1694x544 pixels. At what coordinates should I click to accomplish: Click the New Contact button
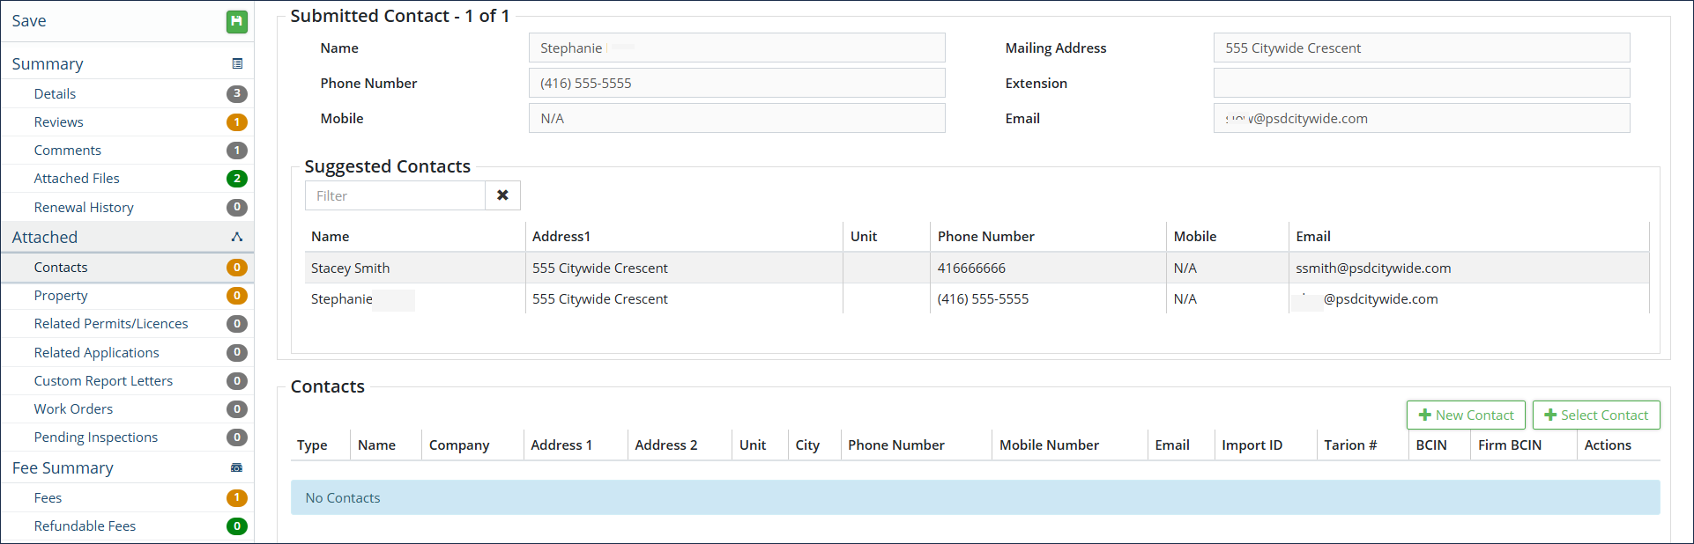pyautogui.click(x=1466, y=415)
